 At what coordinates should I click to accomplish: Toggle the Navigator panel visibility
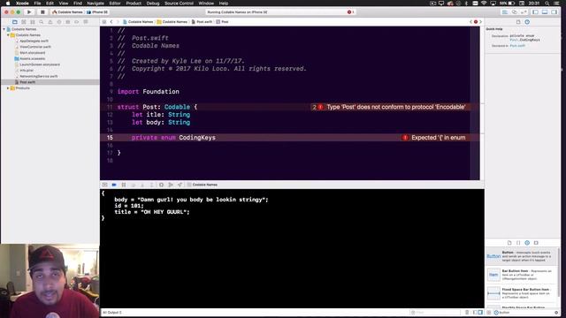tap(536, 11)
